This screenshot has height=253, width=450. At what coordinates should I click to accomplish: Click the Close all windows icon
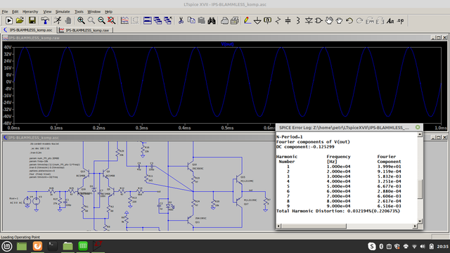tap(168, 20)
